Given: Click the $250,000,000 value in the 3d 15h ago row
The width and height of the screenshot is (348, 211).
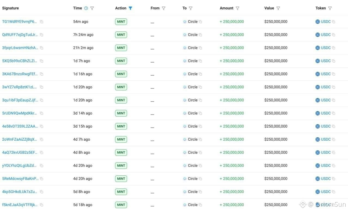Looking at the screenshot, I should point(276,126).
